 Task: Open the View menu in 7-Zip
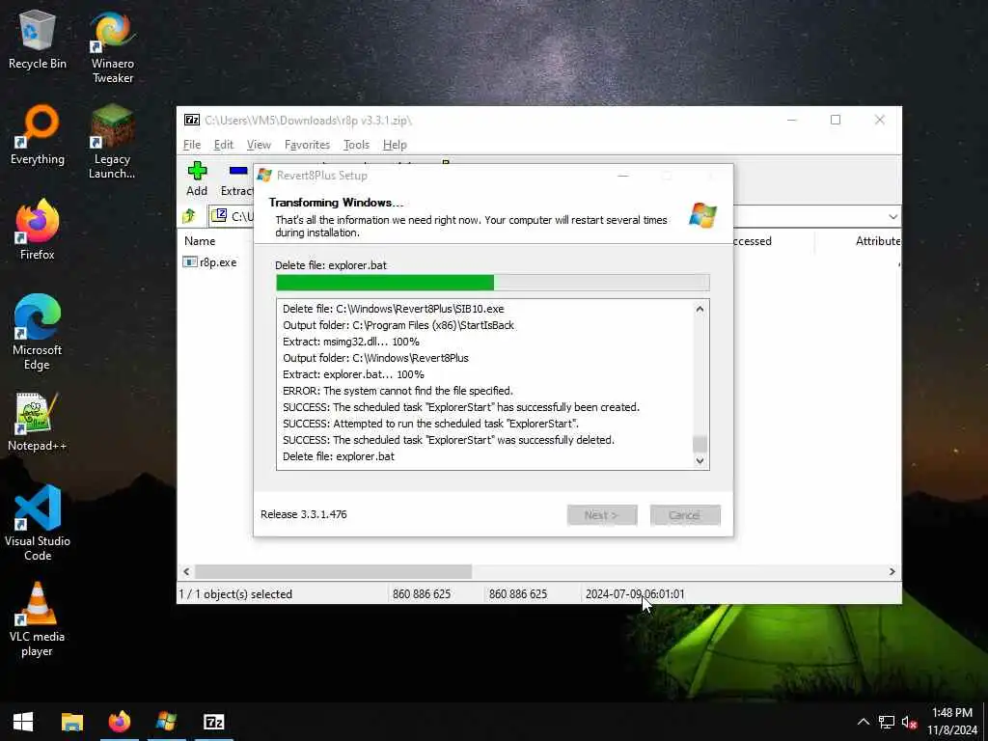click(x=259, y=145)
